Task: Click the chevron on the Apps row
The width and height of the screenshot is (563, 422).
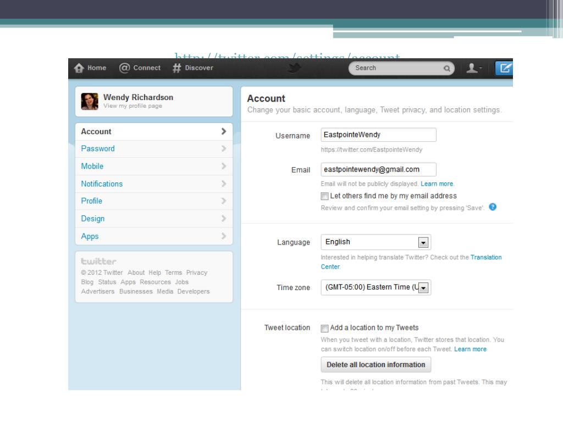Action: coord(224,236)
